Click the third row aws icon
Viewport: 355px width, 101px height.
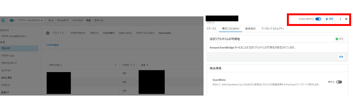pos(124,91)
